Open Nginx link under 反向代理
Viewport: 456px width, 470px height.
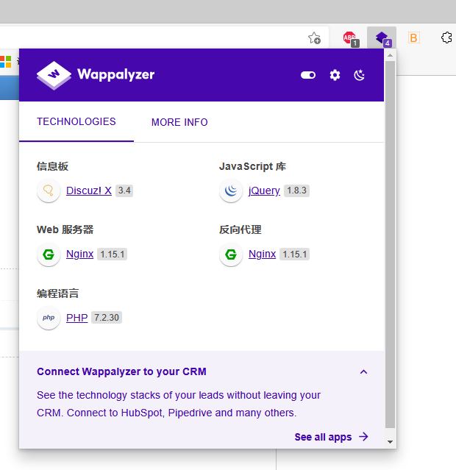[x=262, y=254]
